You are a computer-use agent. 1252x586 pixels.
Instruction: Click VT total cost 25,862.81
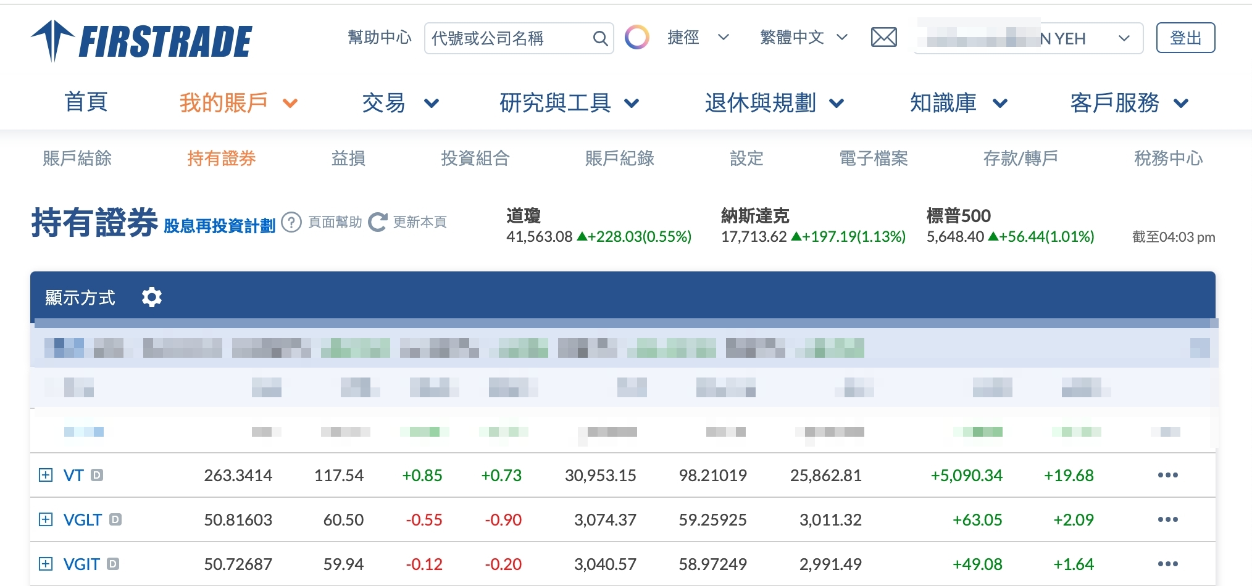click(x=826, y=476)
